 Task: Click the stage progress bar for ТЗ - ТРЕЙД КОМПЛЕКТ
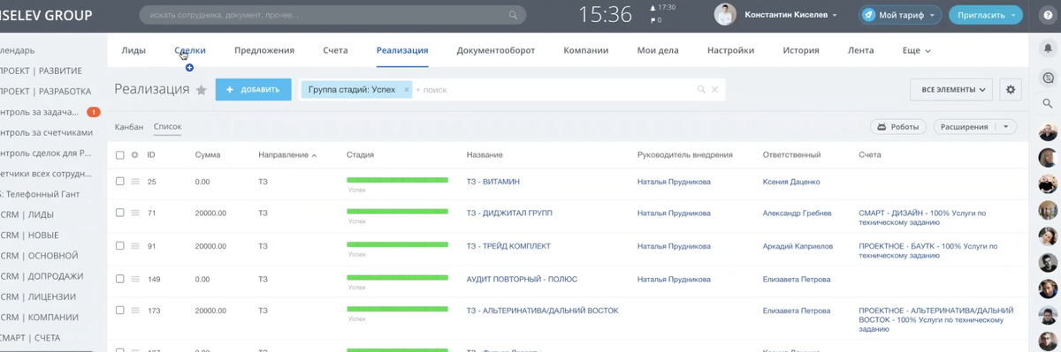pos(397,244)
